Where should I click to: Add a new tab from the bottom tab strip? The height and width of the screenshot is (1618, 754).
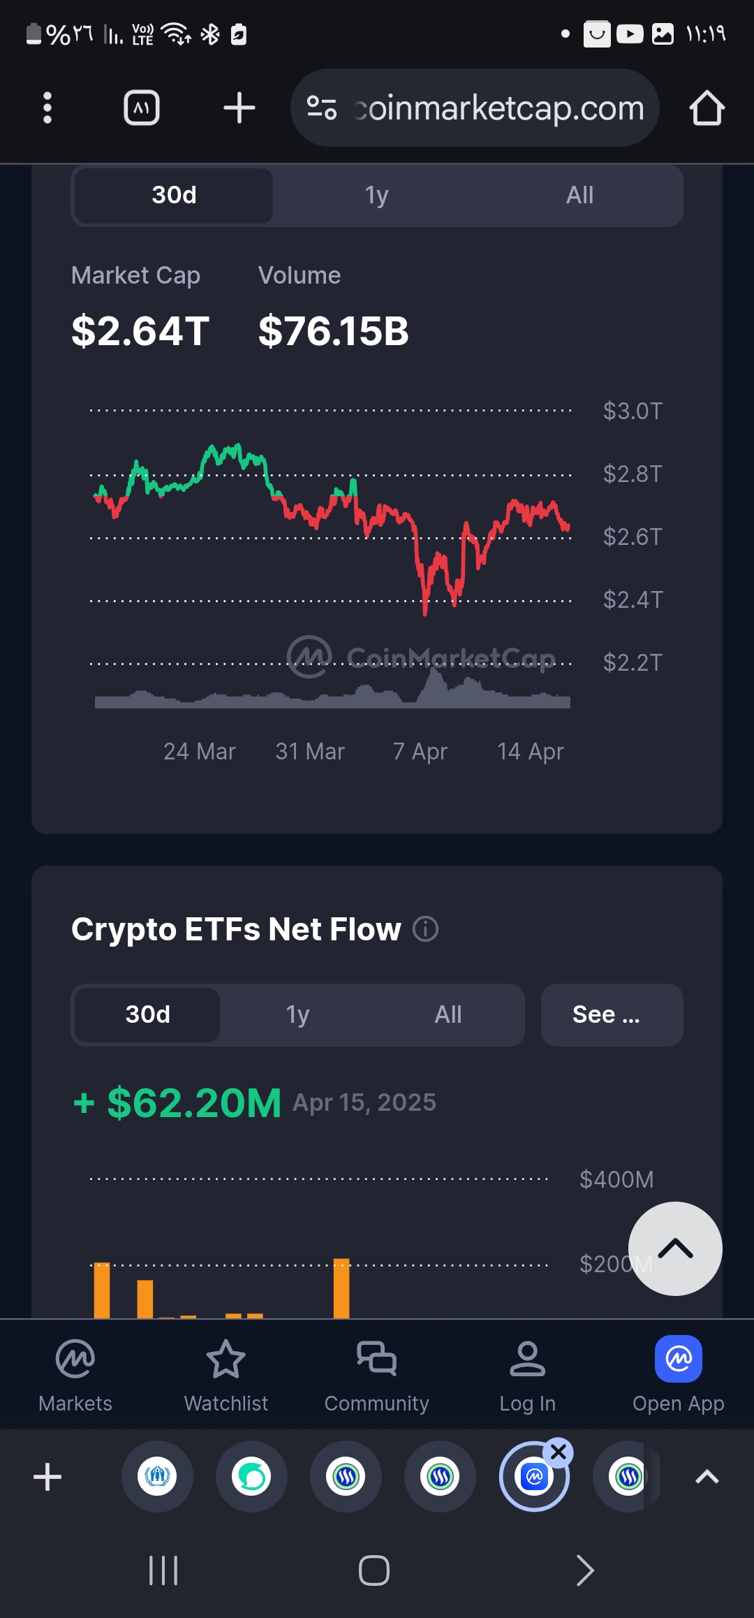tap(47, 1477)
